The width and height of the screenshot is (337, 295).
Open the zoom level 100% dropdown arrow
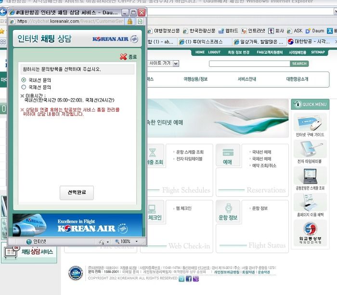point(137,242)
